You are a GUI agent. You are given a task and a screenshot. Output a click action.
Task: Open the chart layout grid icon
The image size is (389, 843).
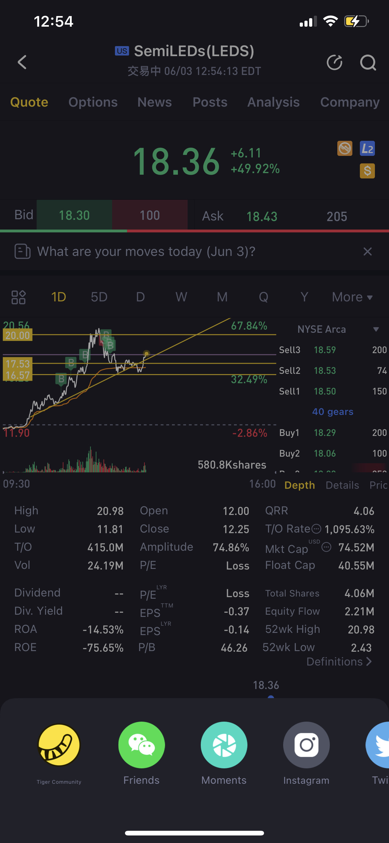[x=18, y=297]
